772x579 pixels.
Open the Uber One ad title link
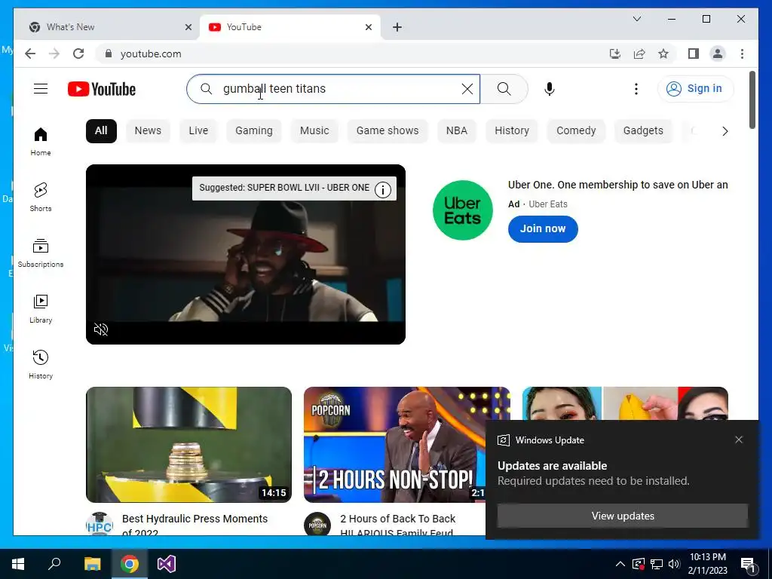(618, 185)
